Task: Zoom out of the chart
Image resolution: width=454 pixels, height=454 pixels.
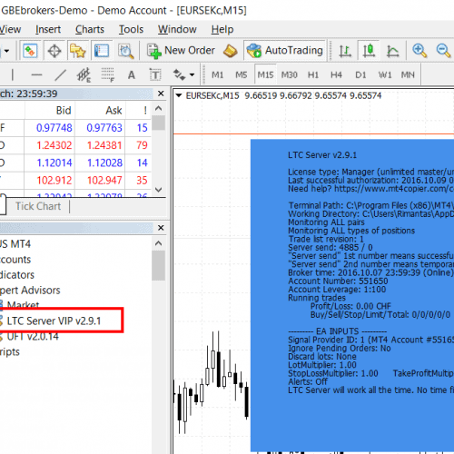Action: [443, 51]
